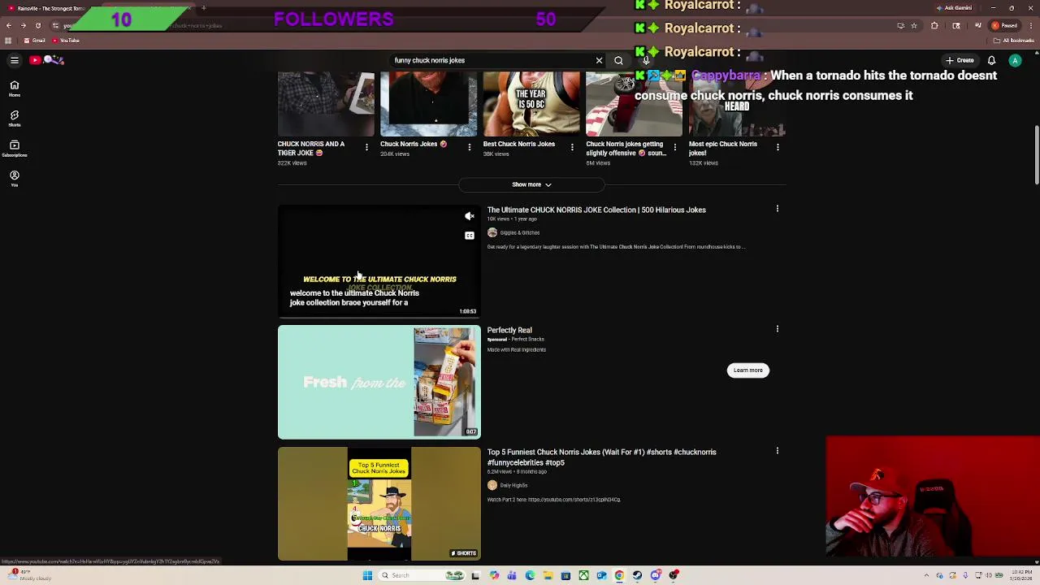Open options for the Most epic Chuck Norris jokes short
This screenshot has width=1040, height=585.
(778, 147)
